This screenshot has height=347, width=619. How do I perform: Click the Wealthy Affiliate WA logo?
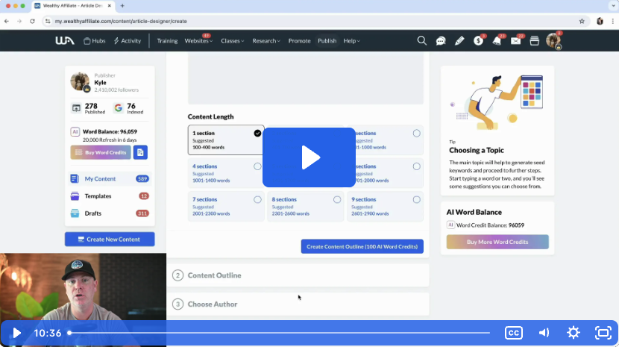point(65,40)
